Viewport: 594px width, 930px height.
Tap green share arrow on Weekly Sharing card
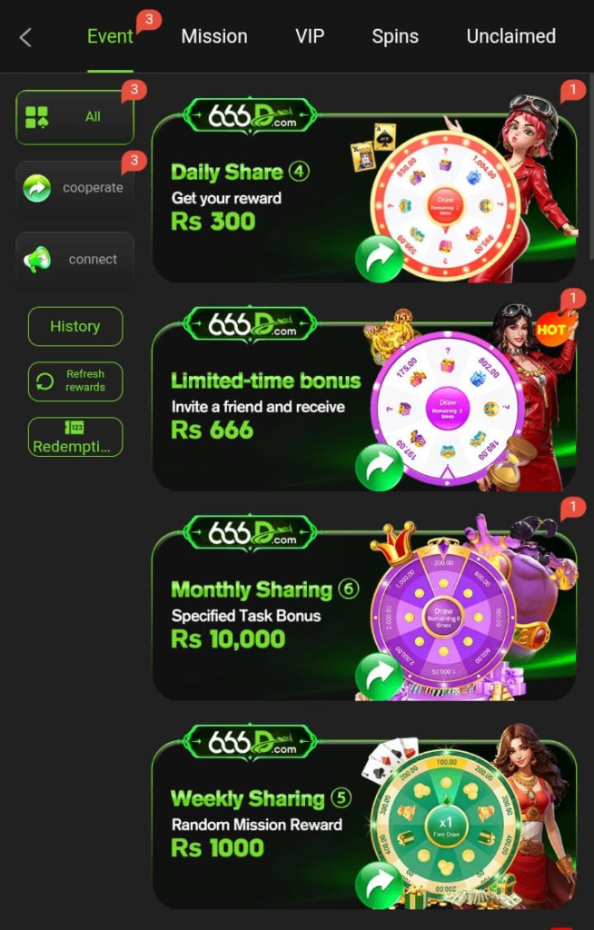379,886
